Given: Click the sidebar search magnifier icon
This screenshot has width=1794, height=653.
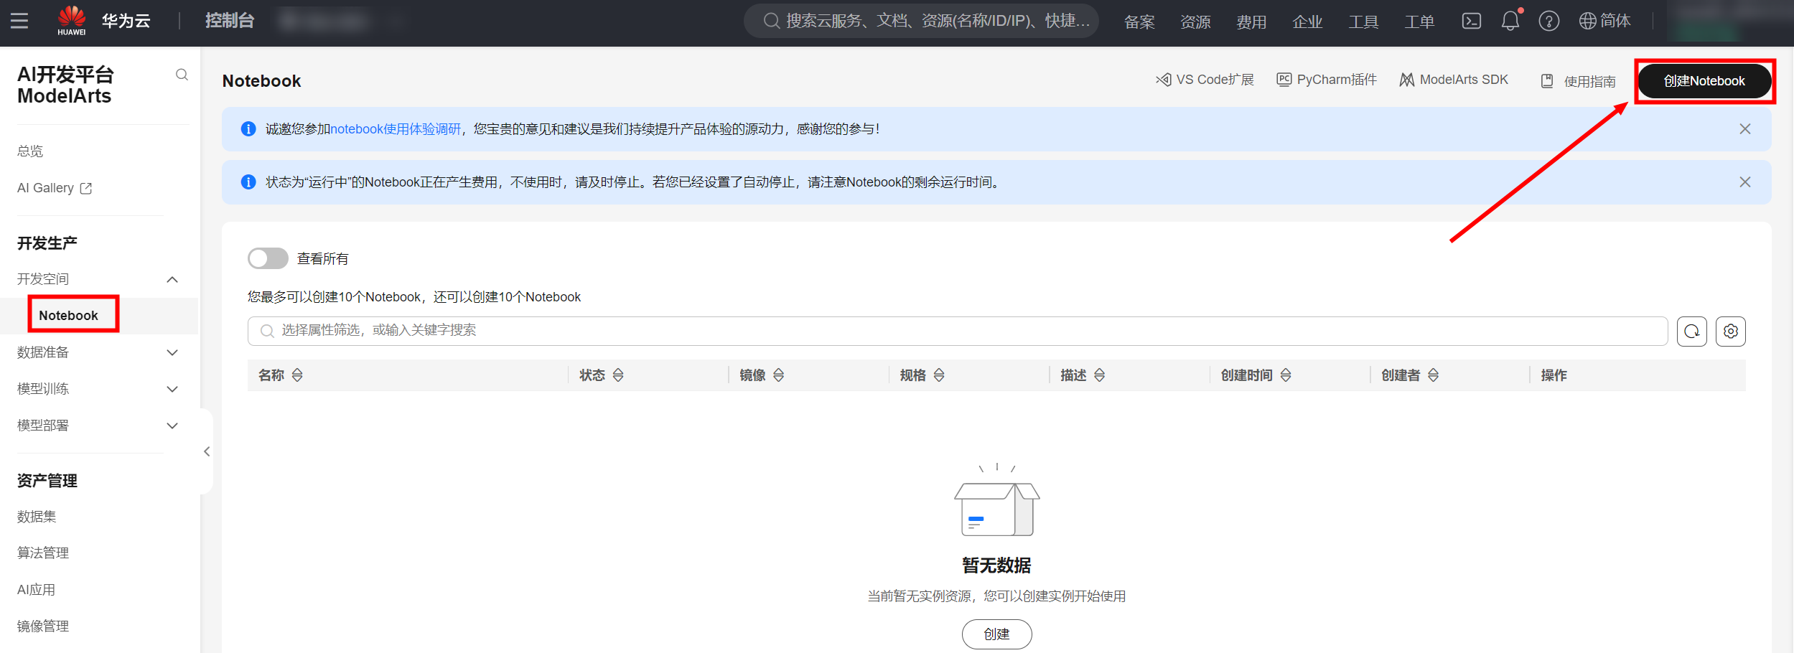Looking at the screenshot, I should click(x=182, y=75).
